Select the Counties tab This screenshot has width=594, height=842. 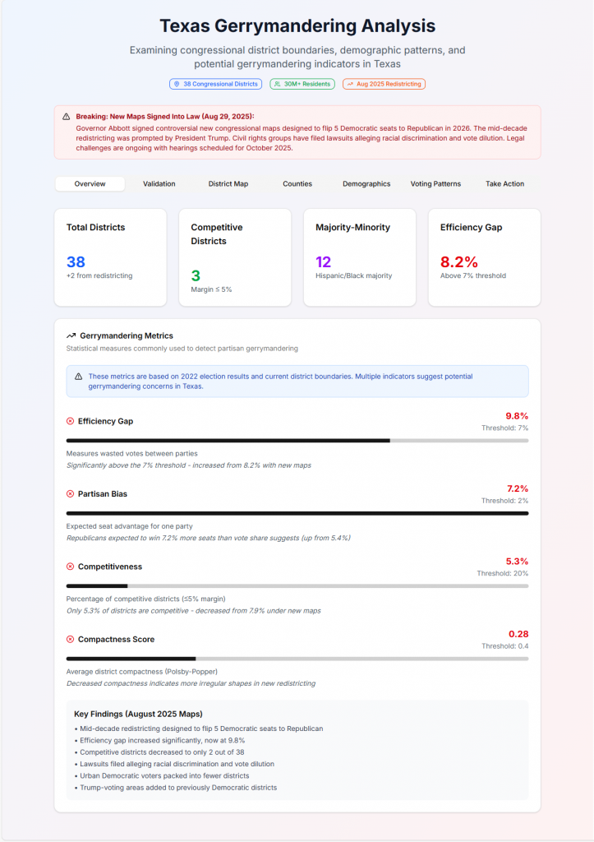(297, 184)
